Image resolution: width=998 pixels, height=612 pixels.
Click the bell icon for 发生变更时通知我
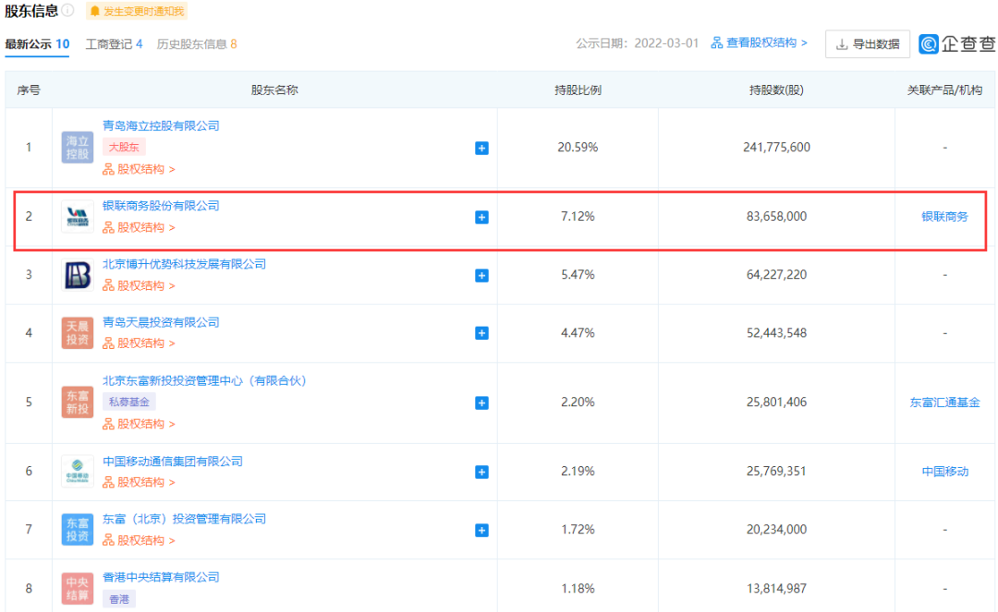[96, 11]
